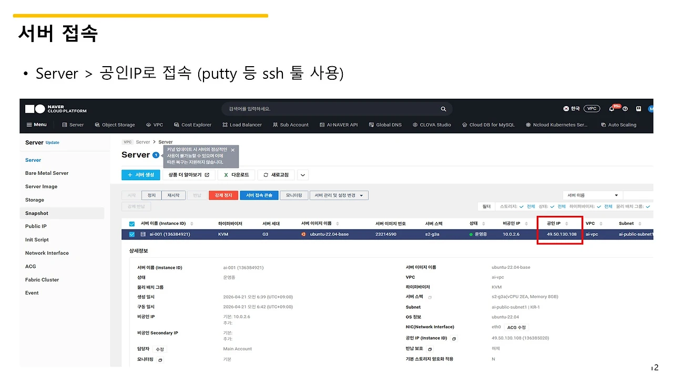The image size is (673, 378).
Task: Expand the chevron next to 새로고침
Action: [x=302, y=174]
